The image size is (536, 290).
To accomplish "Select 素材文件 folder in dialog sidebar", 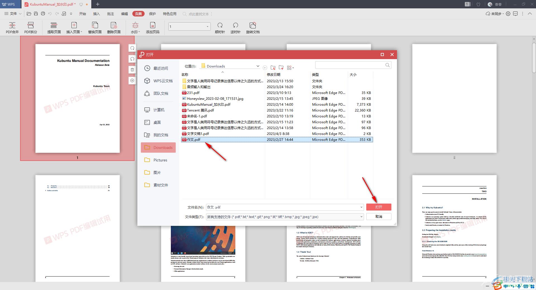I will (158, 185).
